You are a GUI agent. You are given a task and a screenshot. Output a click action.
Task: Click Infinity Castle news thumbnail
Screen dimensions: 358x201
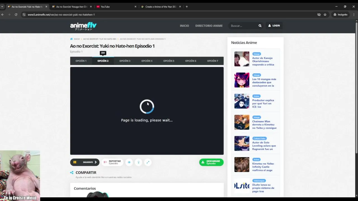click(x=242, y=164)
